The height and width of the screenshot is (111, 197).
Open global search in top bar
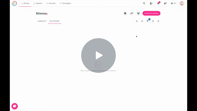pyautogui.click(x=144, y=3)
